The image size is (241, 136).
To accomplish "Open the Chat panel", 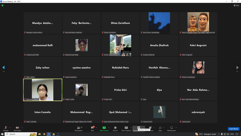I will pyautogui.click(x=92, y=128).
